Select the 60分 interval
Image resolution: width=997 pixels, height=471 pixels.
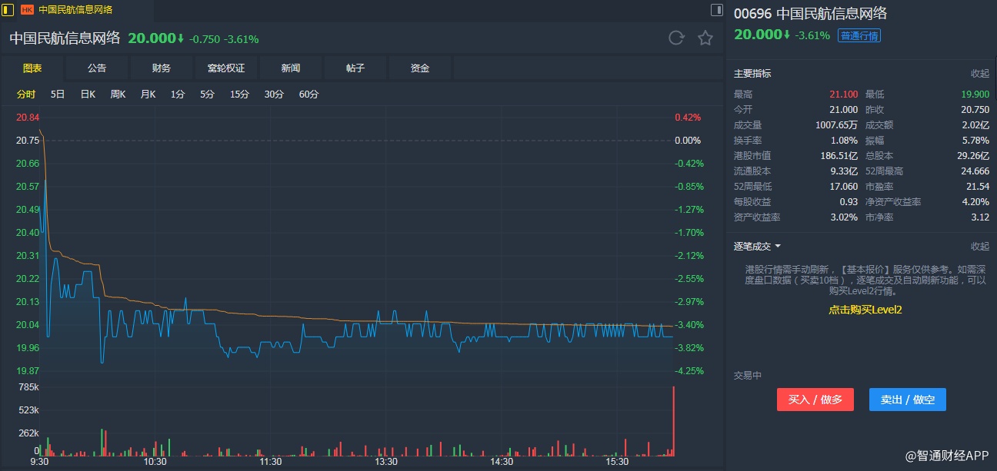pos(308,95)
